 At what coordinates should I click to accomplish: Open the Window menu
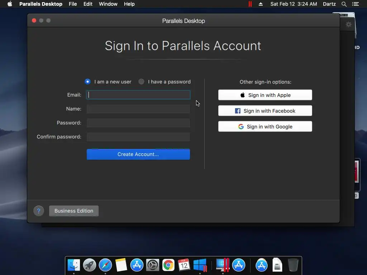pos(108,4)
